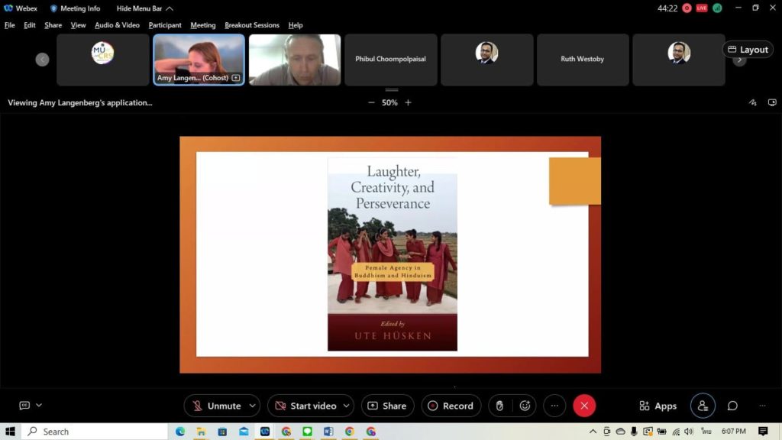782x440 pixels.
Task: Go to previous participants in filmstrip
Action: pos(43,60)
